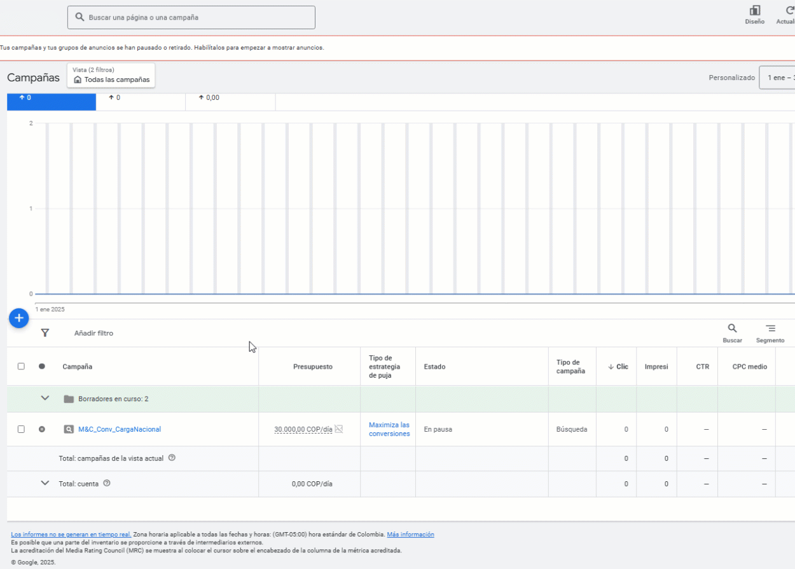The height and width of the screenshot is (569, 795).
Task: Select all campaigns with header checkbox
Action: coord(21,366)
